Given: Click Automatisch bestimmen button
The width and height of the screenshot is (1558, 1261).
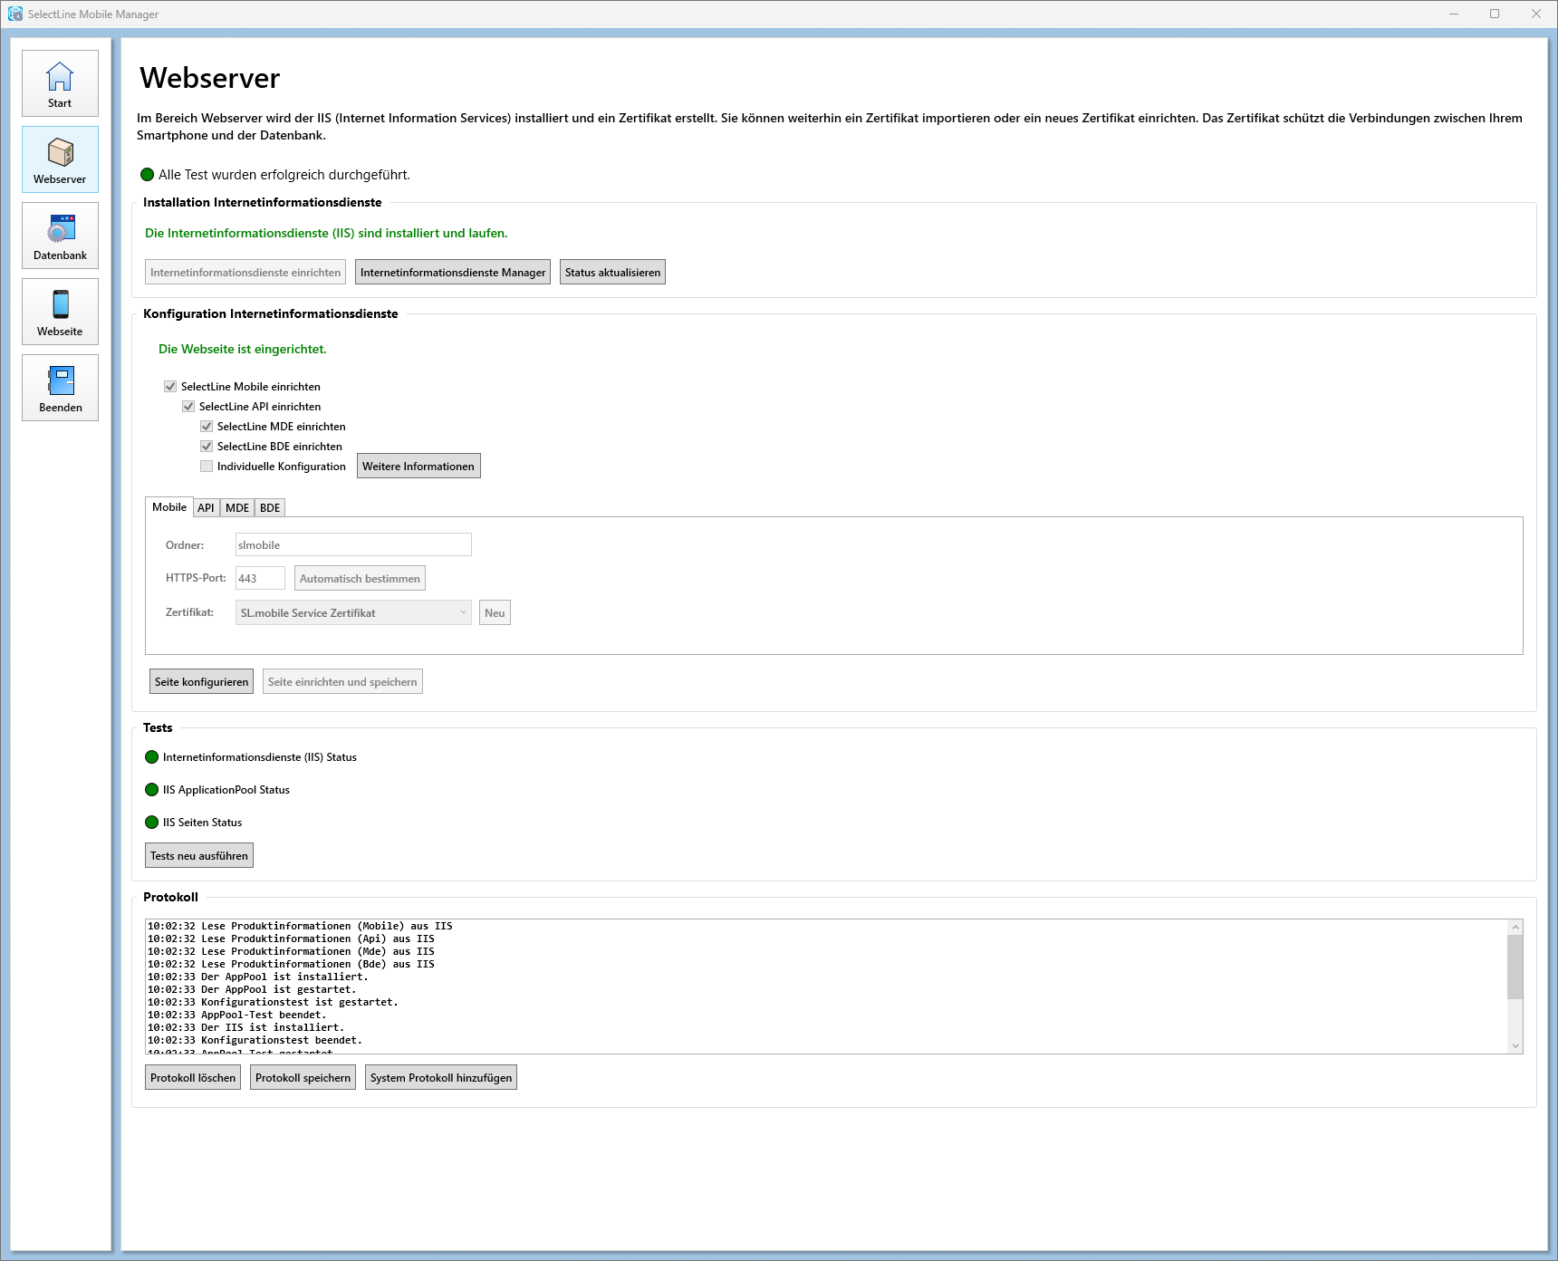Looking at the screenshot, I should 360,579.
